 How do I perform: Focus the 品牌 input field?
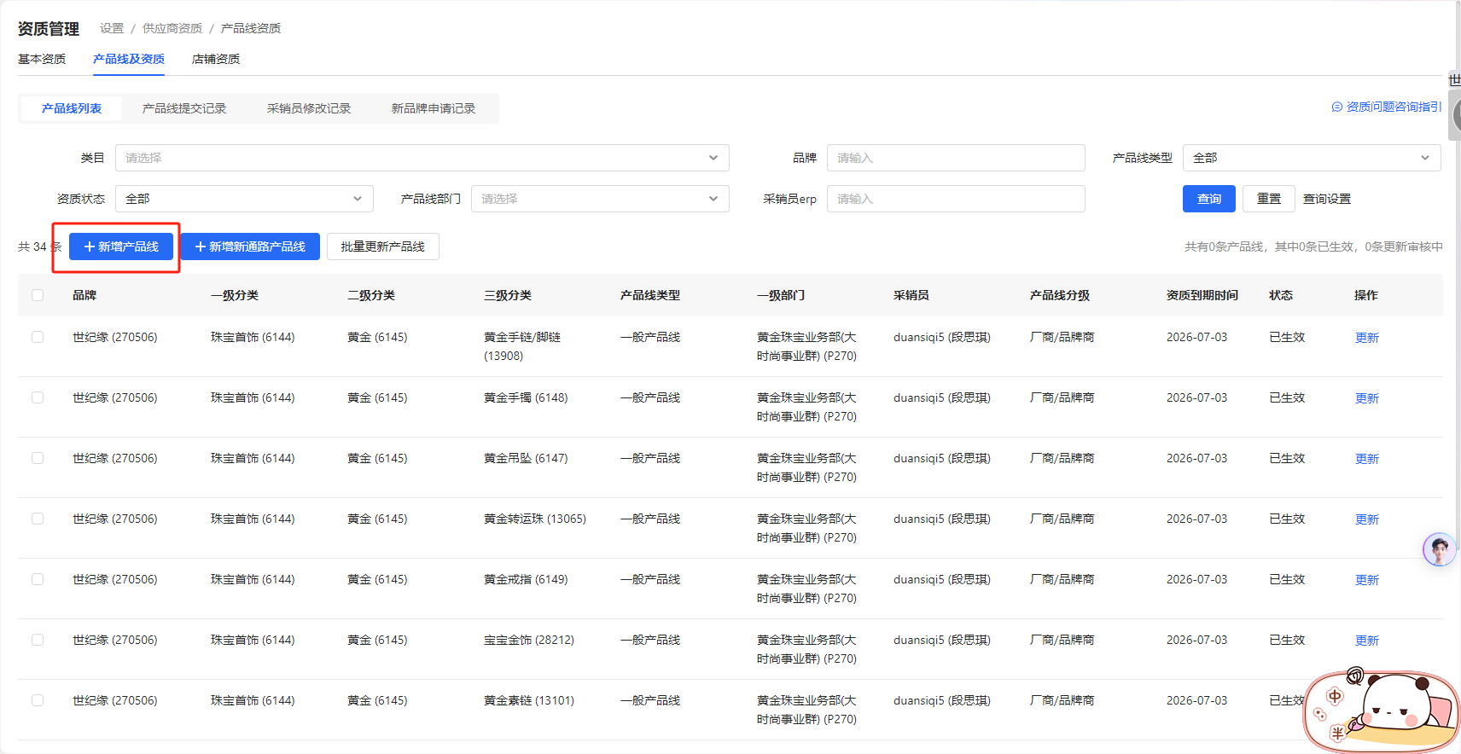click(955, 158)
